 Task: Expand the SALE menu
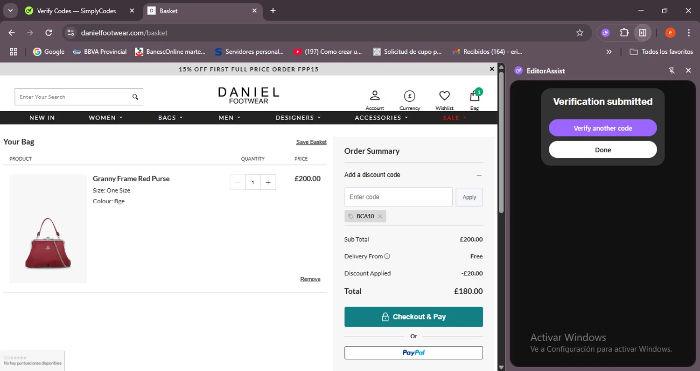pyautogui.click(x=455, y=118)
